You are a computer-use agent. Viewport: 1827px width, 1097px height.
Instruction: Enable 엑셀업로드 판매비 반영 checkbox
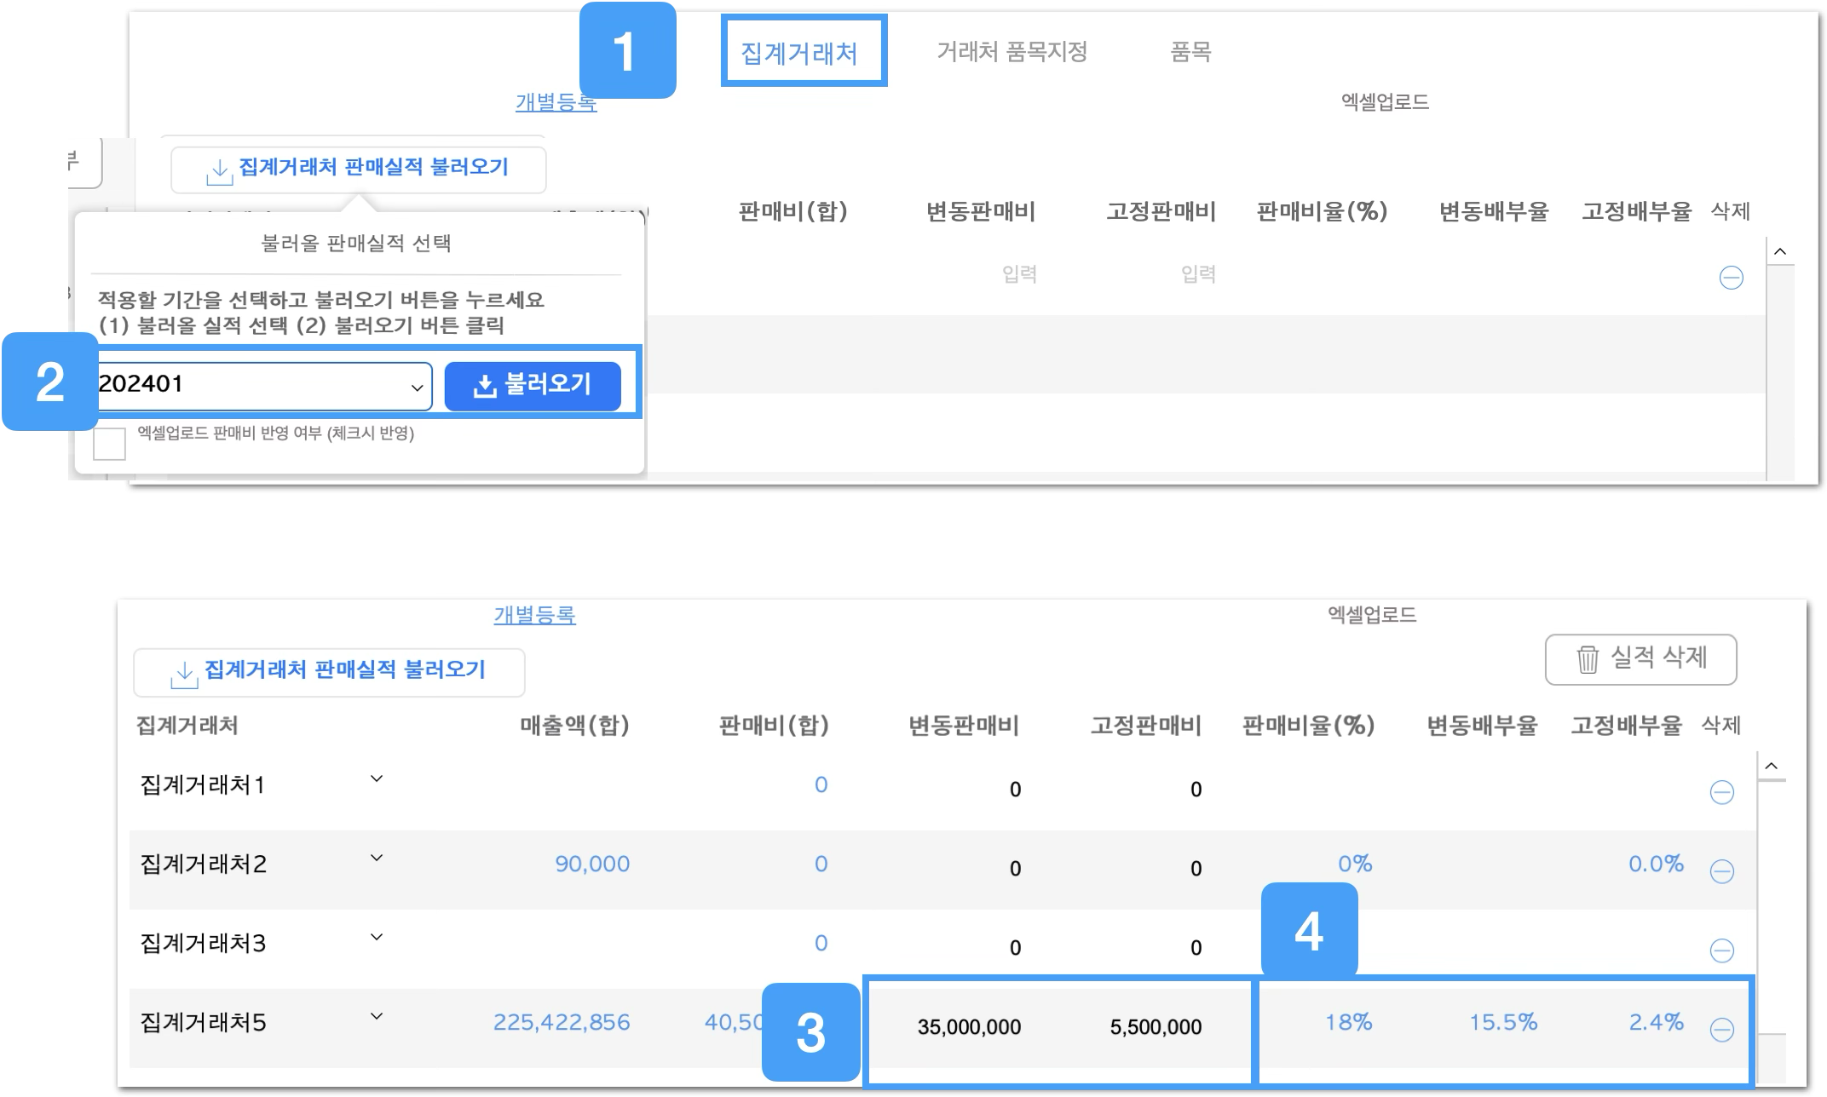click(109, 444)
